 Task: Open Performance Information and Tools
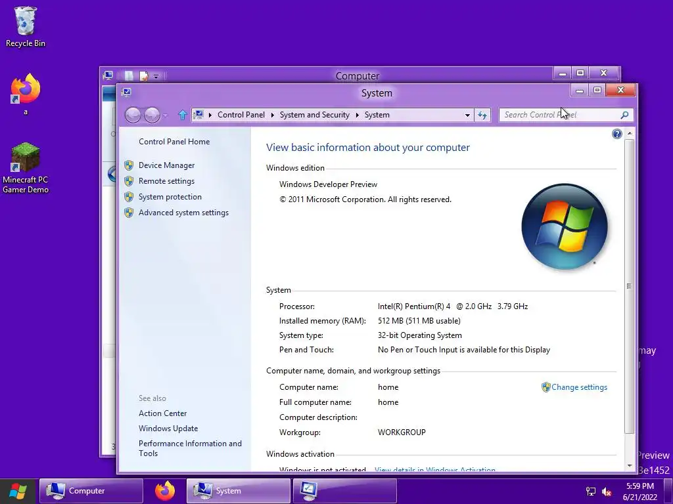[x=190, y=448]
